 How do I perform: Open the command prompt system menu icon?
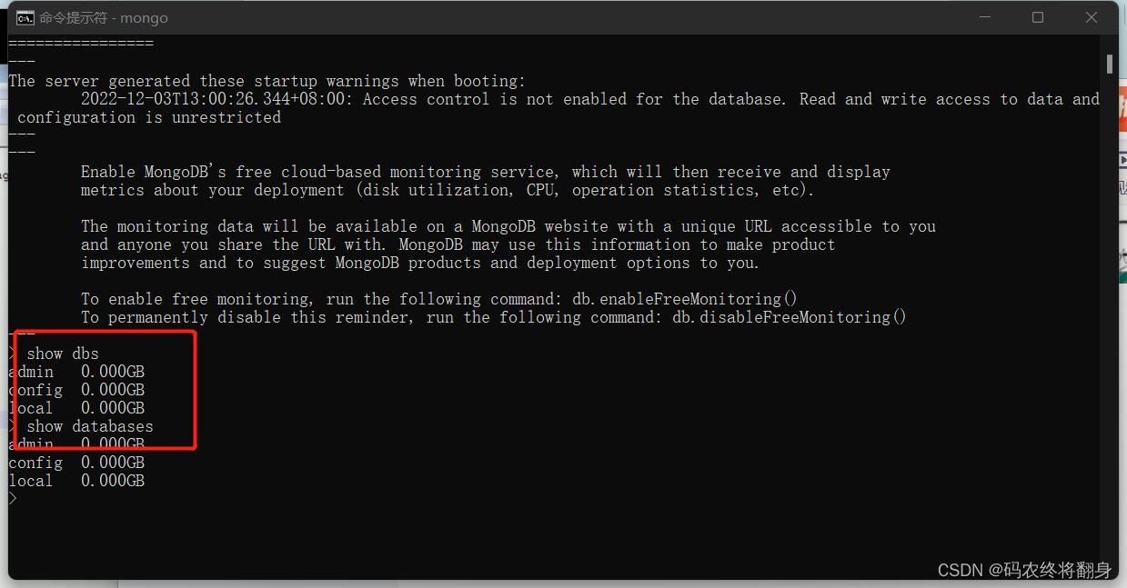[25, 17]
